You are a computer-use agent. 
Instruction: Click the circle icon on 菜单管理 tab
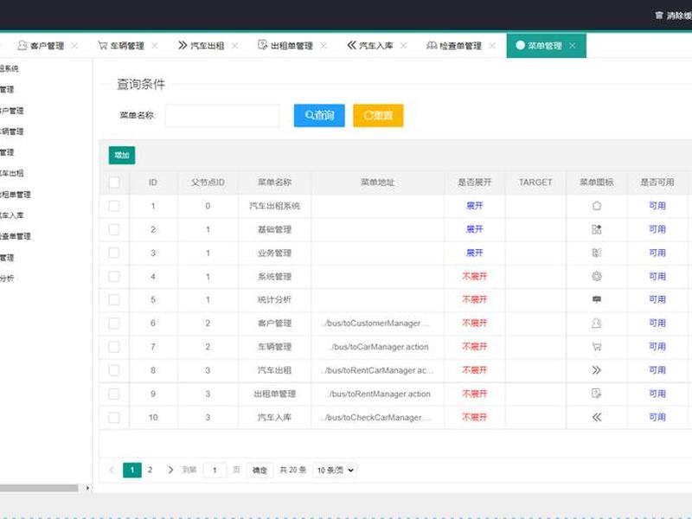click(x=520, y=45)
